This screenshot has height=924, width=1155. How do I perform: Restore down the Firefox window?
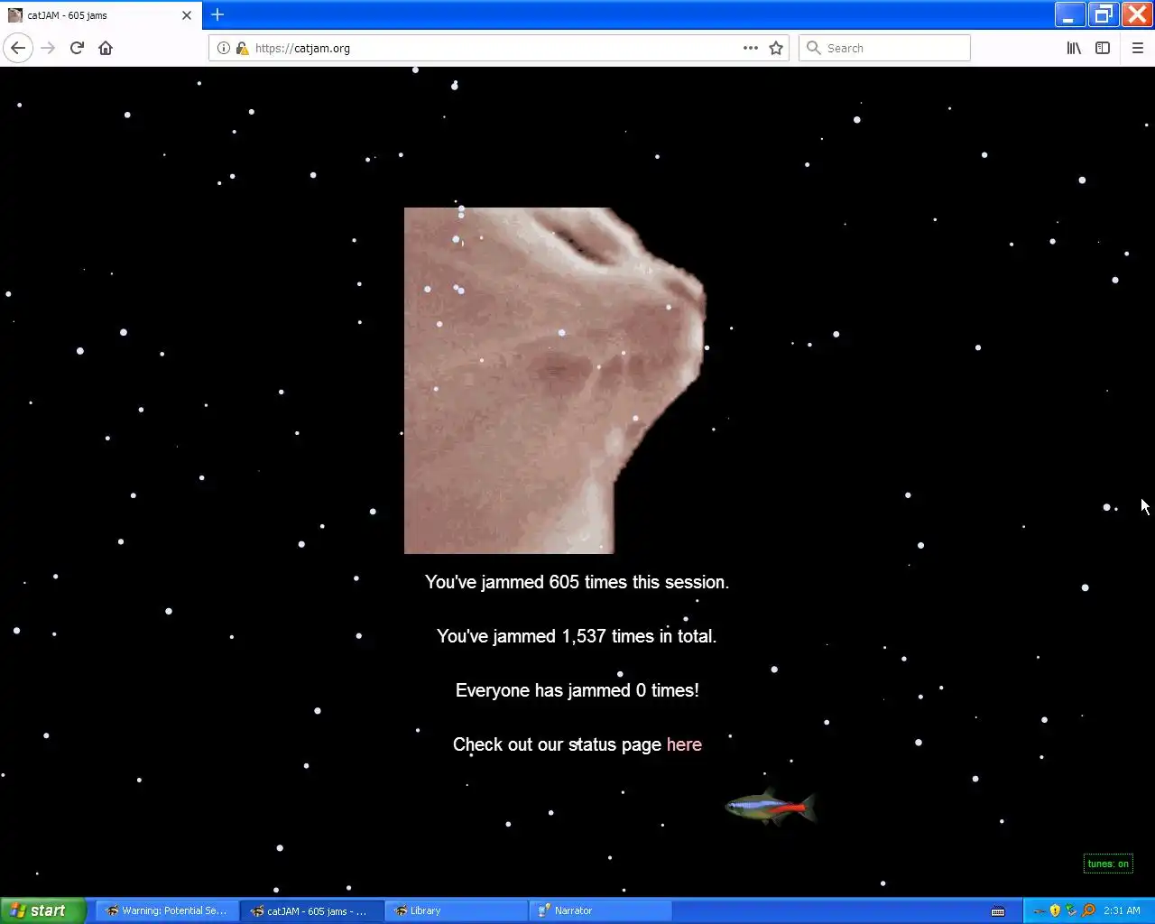pos(1103,14)
